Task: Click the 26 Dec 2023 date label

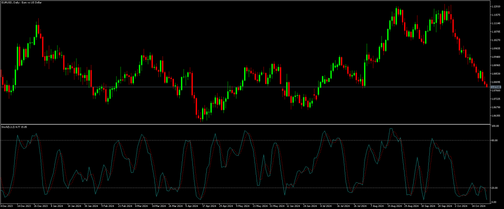Action: (x=41, y=206)
